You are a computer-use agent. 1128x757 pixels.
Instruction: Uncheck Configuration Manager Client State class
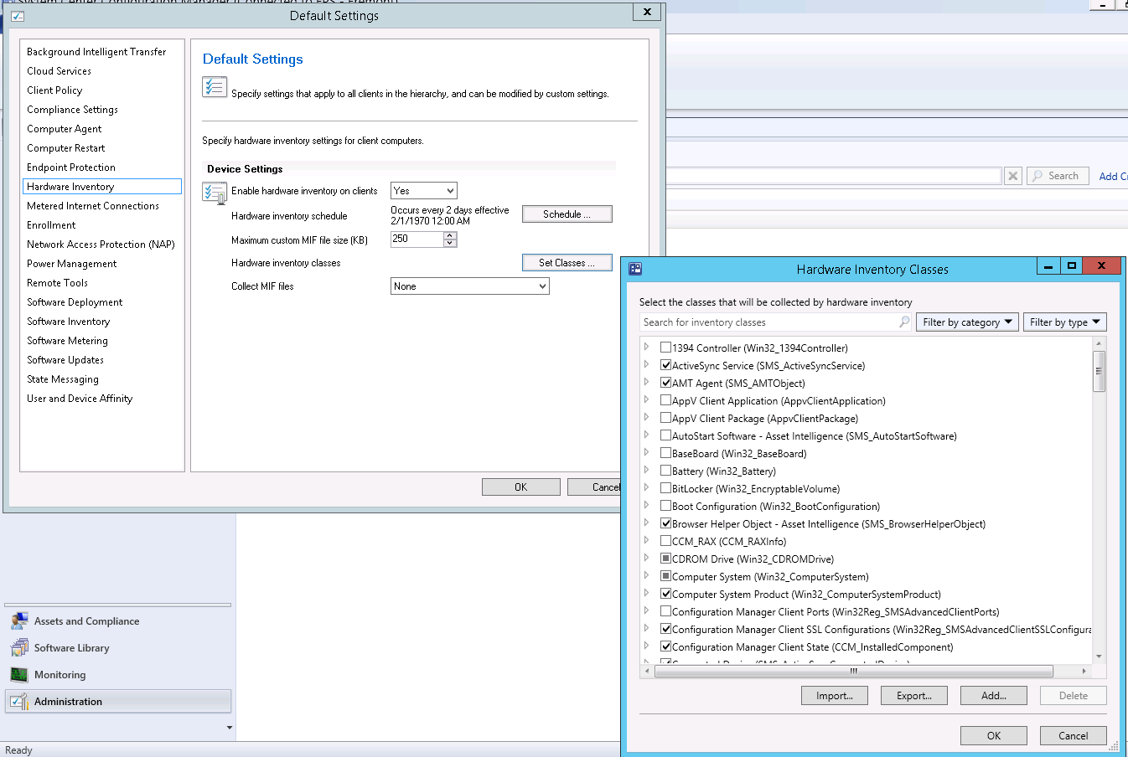665,646
